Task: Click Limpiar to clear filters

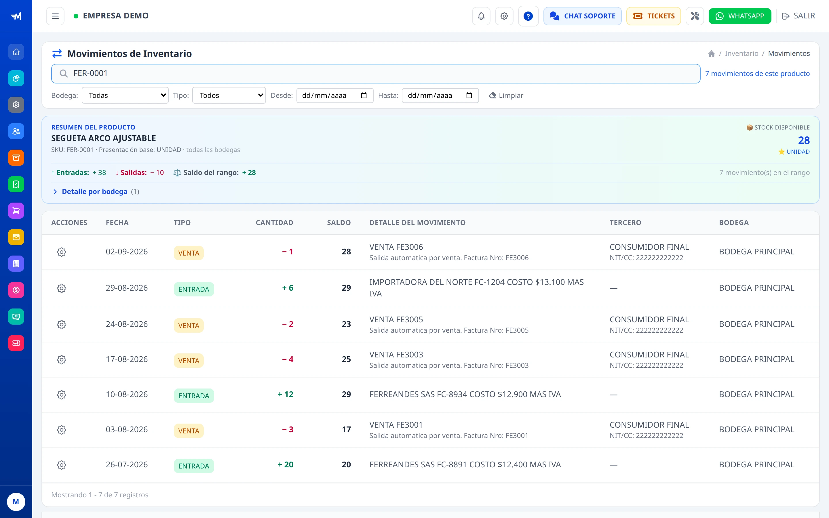Action: (x=506, y=95)
